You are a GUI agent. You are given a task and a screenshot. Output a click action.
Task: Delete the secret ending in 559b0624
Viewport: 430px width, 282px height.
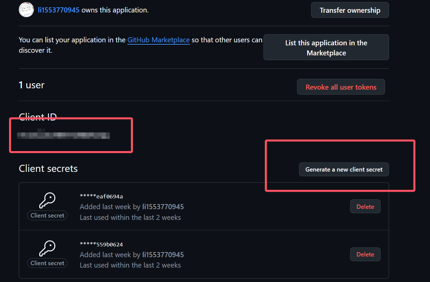(x=365, y=254)
